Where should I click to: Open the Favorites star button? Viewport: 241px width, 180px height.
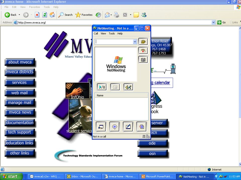tap(84, 15)
